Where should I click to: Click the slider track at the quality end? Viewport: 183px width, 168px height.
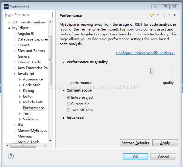[x=171, y=71]
